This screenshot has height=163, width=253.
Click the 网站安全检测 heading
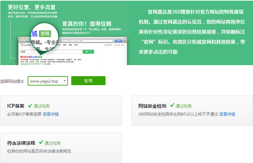point(152,106)
